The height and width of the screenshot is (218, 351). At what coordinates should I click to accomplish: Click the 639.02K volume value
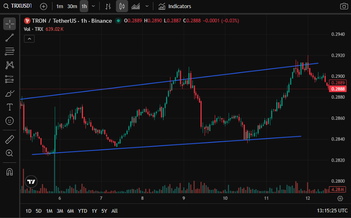click(55, 29)
